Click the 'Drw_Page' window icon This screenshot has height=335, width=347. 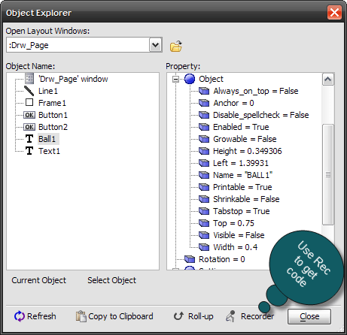(x=29, y=79)
